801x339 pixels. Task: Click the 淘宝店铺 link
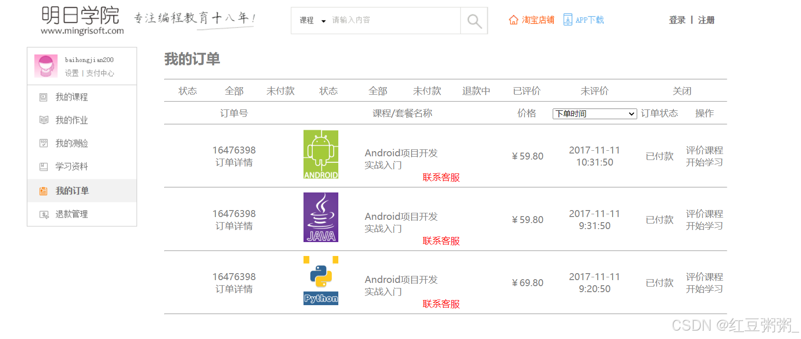click(538, 20)
